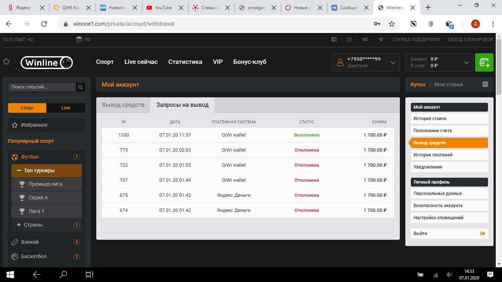Open the Chrome three-dot menu
502x282 pixels.
[x=494, y=24]
